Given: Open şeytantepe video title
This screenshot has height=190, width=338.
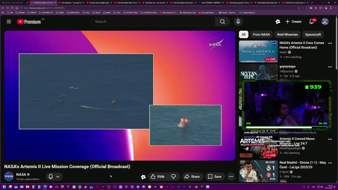Looking at the screenshot, I should (288, 66).
